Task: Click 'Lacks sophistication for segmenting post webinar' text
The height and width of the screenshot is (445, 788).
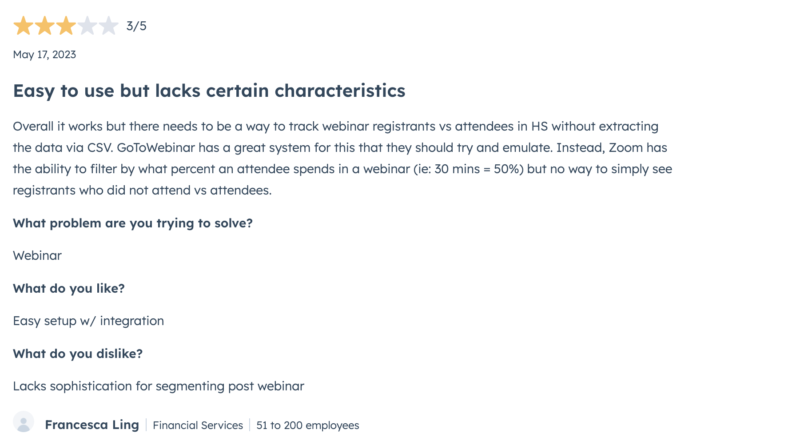Action: (159, 386)
